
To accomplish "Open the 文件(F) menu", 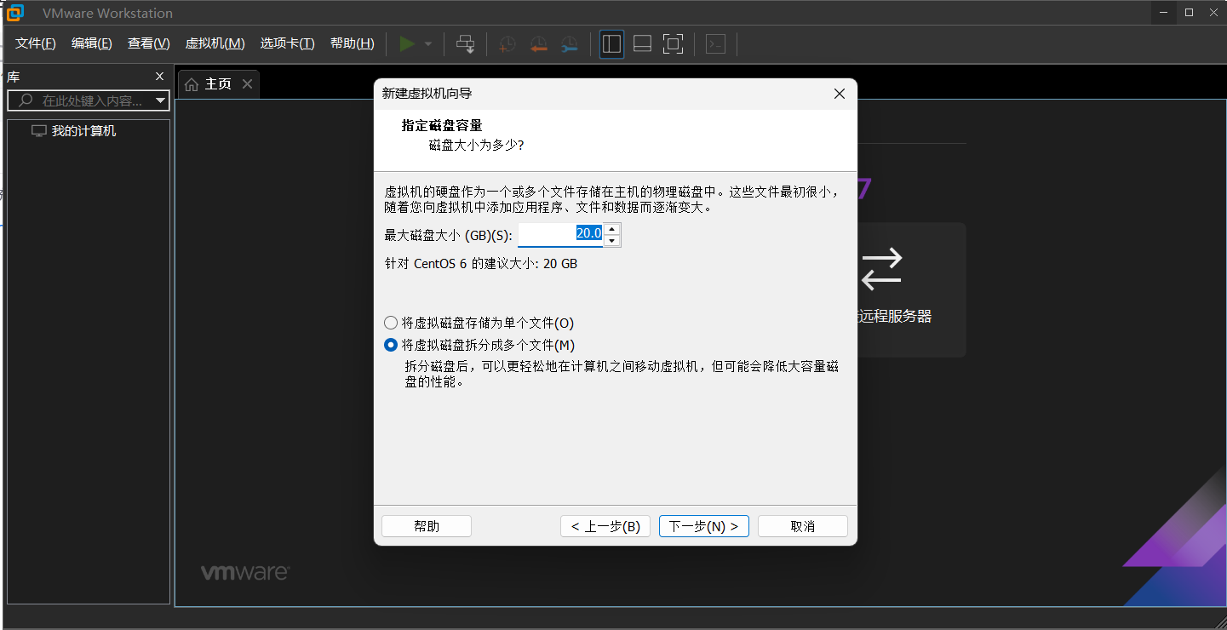I will point(36,43).
